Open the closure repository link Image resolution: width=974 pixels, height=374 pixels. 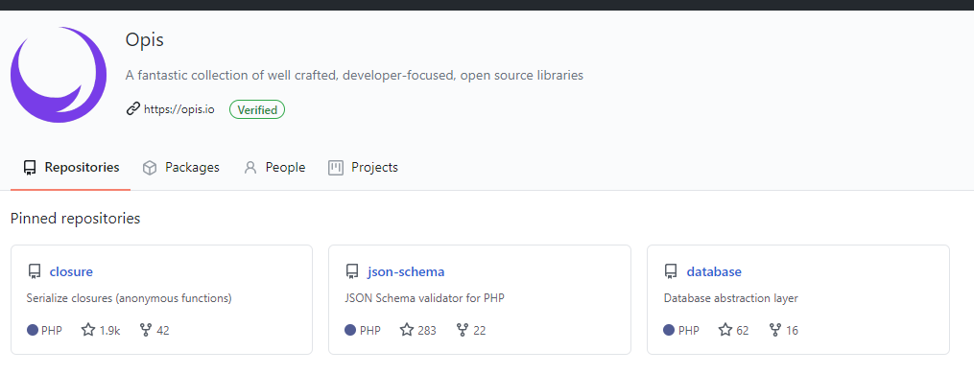pyautogui.click(x=71, y=271)
